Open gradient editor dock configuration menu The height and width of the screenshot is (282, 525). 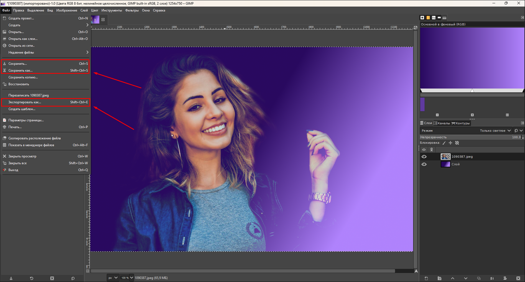(522, 18)
